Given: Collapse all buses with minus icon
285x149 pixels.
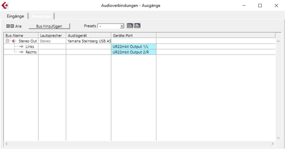Looking at the screenshot, I should pyautogui.click(x=12, y=26).
